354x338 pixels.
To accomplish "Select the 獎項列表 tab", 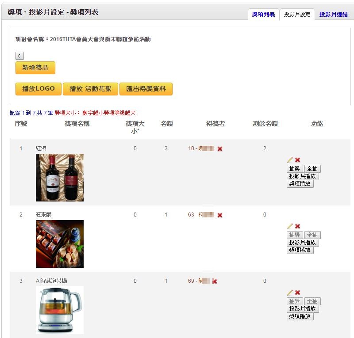I will click(263, 15).
